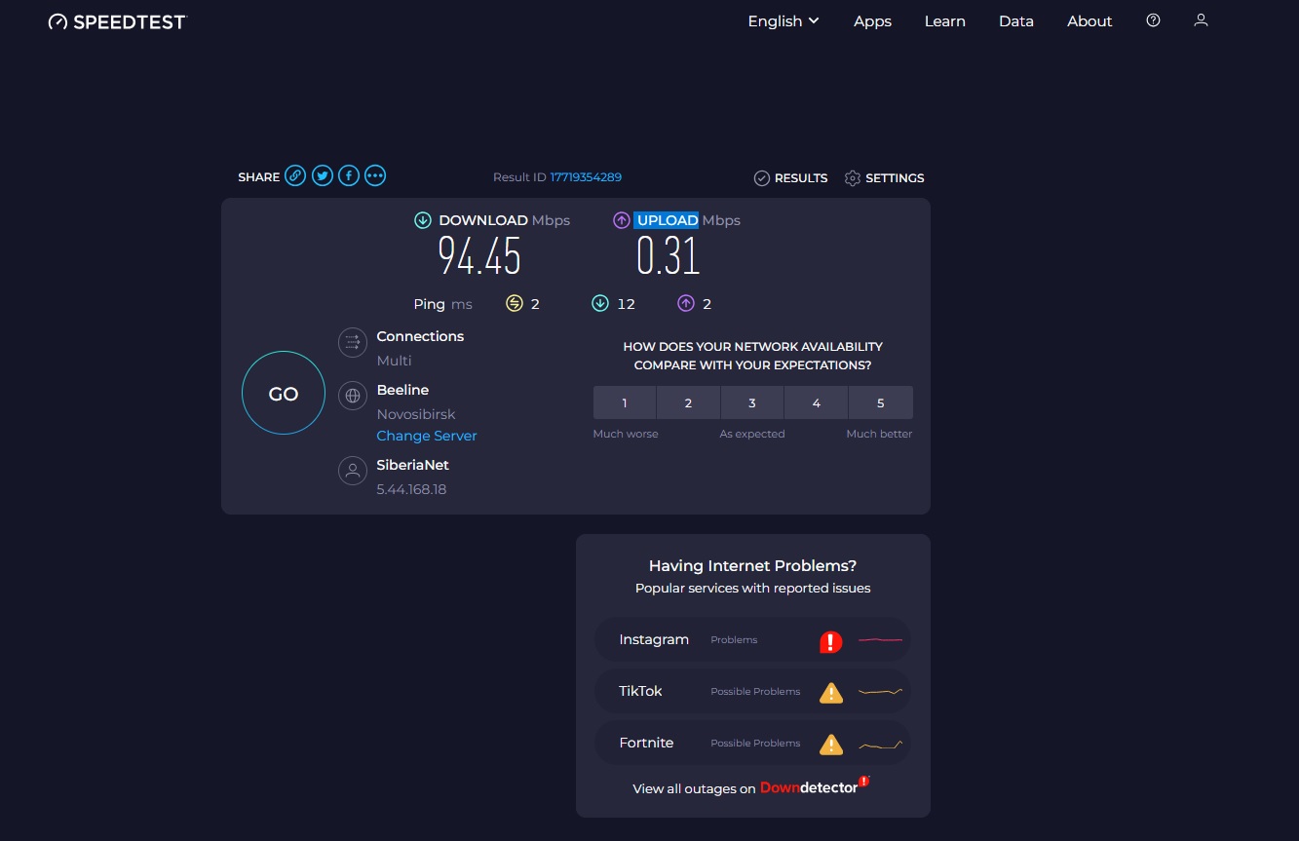This screenshot has height=841, width=1299.
Task: Rate network availability as 3
Action: [x=752, y=402]
